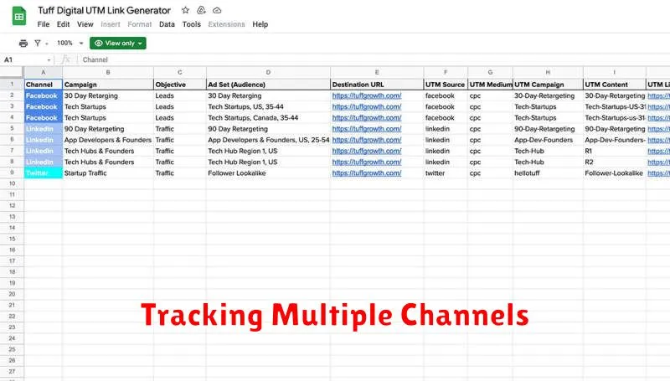Open the Data menu
The height and width of the screenshot is (381, 670).
tap(167, 24)
